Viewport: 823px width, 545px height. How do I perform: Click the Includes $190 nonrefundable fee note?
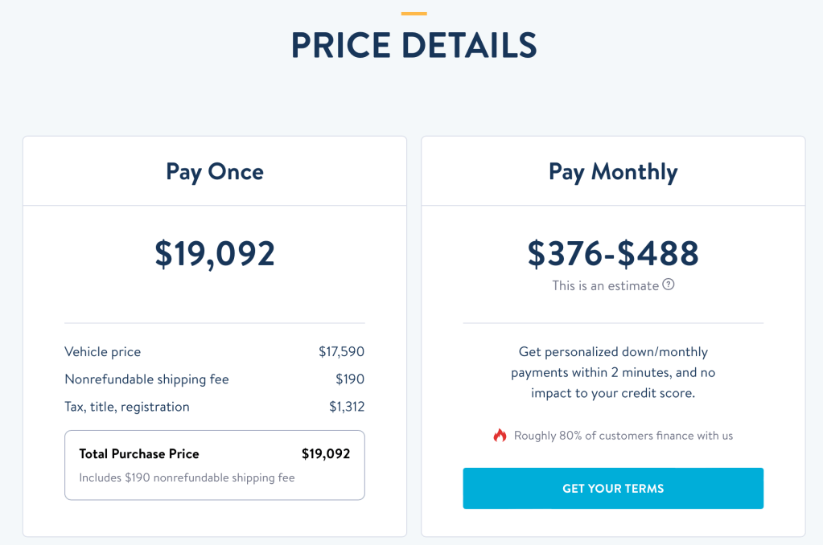click(x=187, y=477)
